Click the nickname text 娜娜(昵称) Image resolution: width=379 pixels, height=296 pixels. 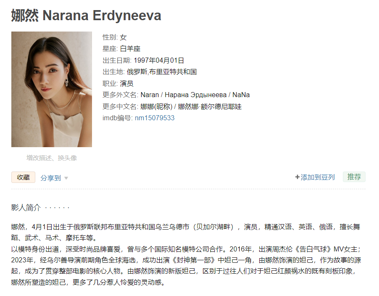pos(156,106)
